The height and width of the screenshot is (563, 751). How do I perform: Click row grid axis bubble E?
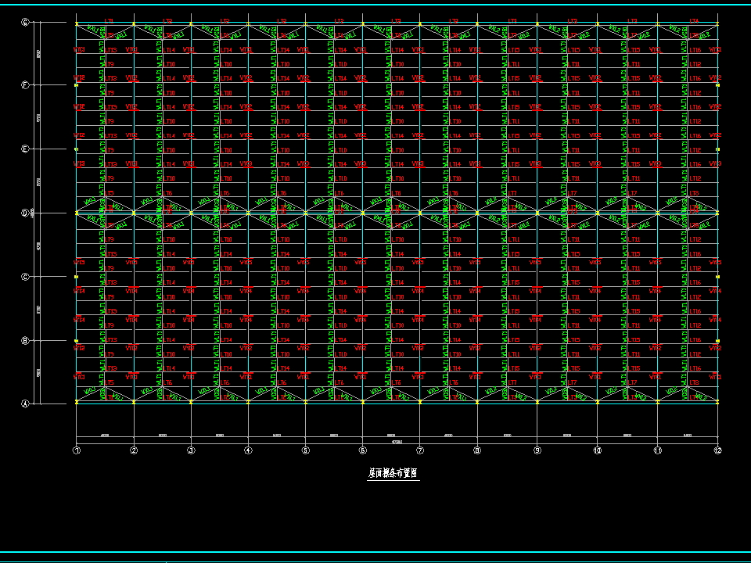pos(25,149)
